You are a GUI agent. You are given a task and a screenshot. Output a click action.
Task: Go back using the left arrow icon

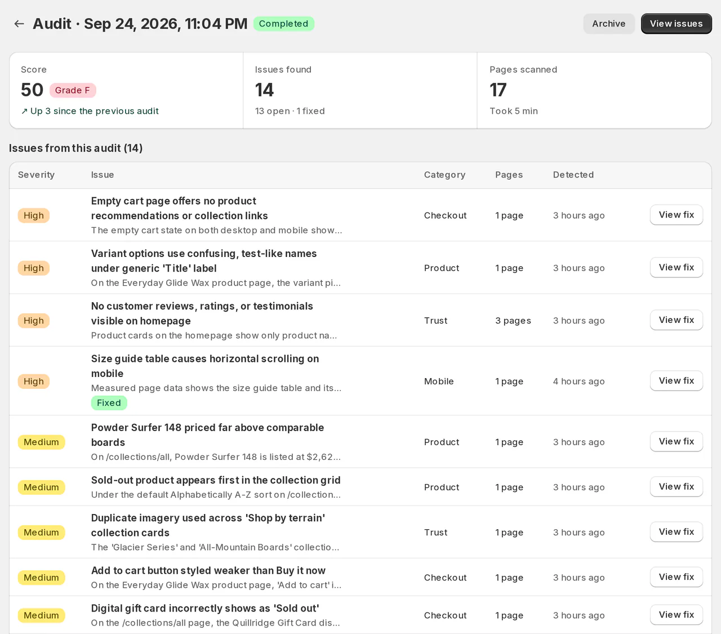pyautogui.click(x=19, y=24)
